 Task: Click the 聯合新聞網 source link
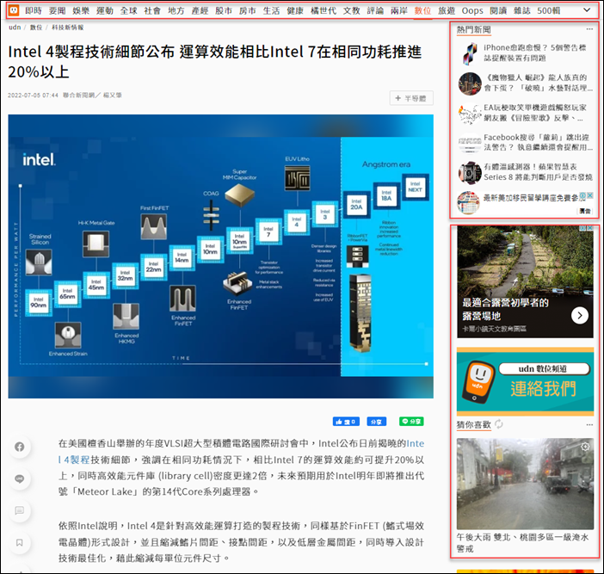coord(78,96)
